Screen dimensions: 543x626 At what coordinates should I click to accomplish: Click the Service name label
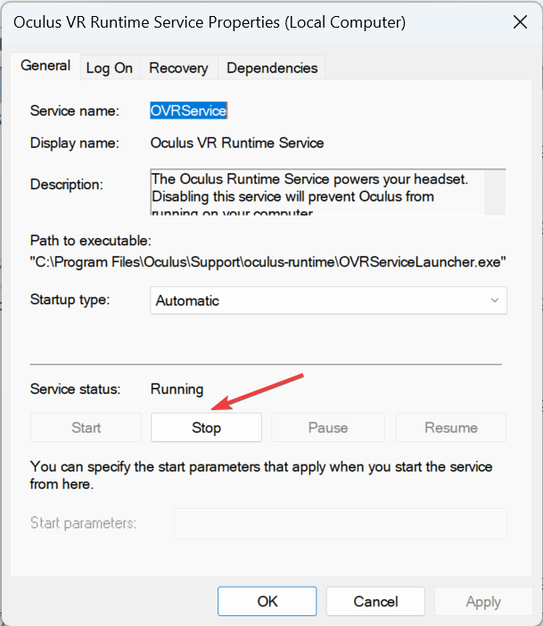(75, 111)
